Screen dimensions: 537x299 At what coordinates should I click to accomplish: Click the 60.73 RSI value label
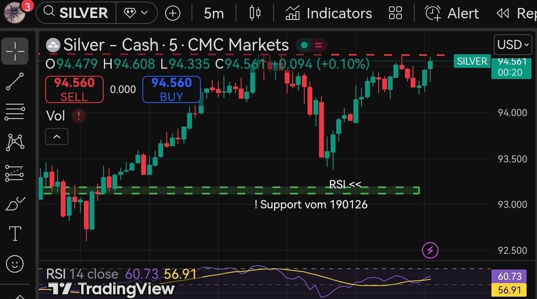coord(509,276)
